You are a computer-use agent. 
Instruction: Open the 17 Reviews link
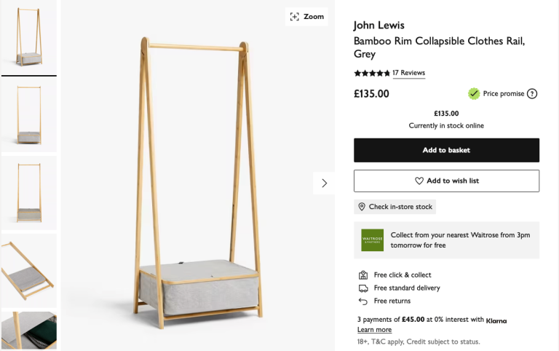coord(408,73)
